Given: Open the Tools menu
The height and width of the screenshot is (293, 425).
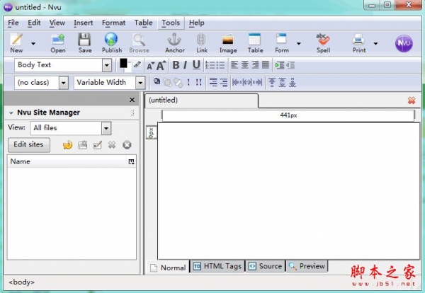Looking at the screenshot, I should pyautogui.click(x=171, y=23).
